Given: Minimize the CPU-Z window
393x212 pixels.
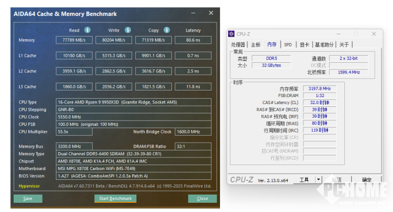Looking at the screenshot, I should (x=338, y=34).
